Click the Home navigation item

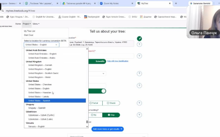18,24
